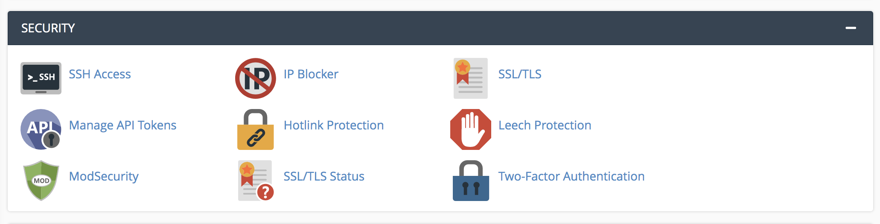Open the Manage API Tokens link

pos(122,125)
